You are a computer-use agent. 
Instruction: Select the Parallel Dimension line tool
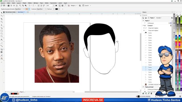[x=1, y=43]
